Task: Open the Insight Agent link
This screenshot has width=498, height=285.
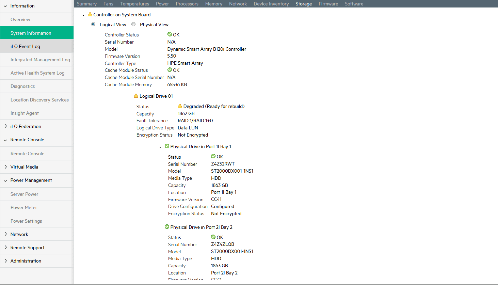Action: click(37, 113)
